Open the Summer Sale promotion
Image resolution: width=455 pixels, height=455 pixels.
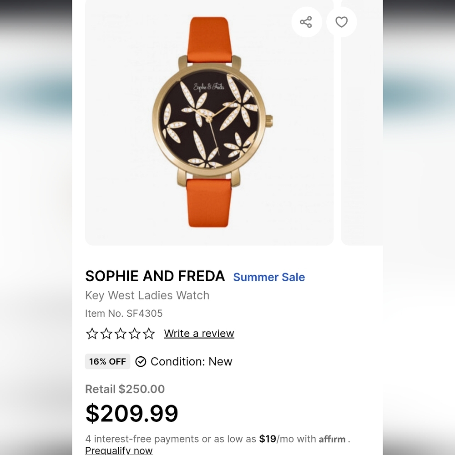[x=269, y=277]
